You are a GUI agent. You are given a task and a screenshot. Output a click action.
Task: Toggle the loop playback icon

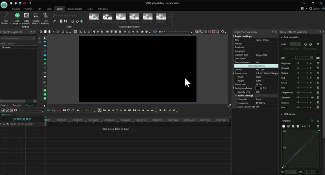pos(73,110)
